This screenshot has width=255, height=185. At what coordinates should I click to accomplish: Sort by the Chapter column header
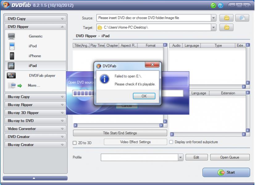[x=112, y=46]
